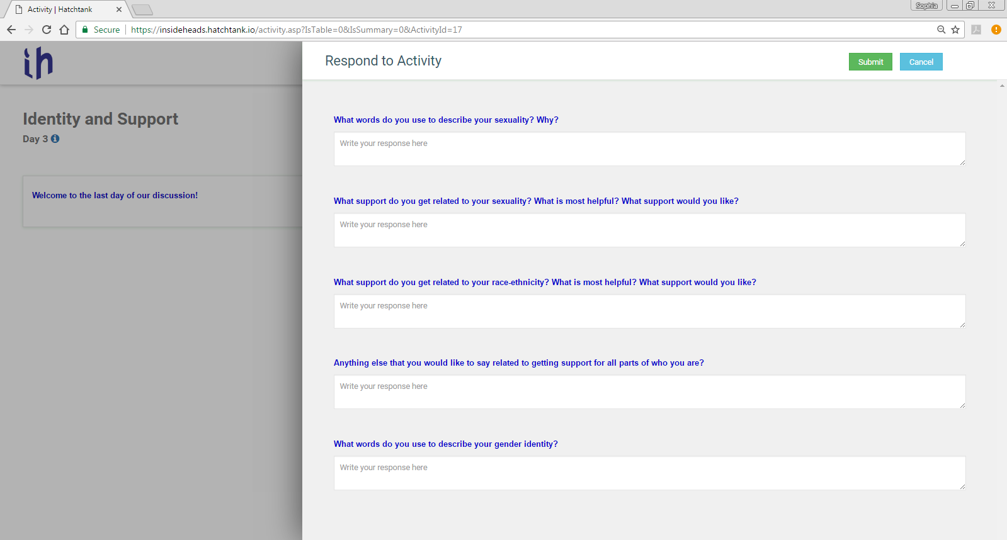This screenshot has width=1007, height=540.
Task: Cancel the activity response
Action: 921,62
